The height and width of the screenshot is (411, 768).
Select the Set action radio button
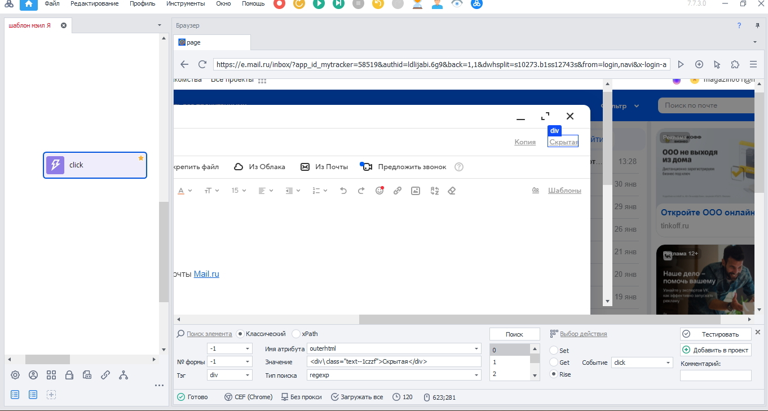point(553,350)
